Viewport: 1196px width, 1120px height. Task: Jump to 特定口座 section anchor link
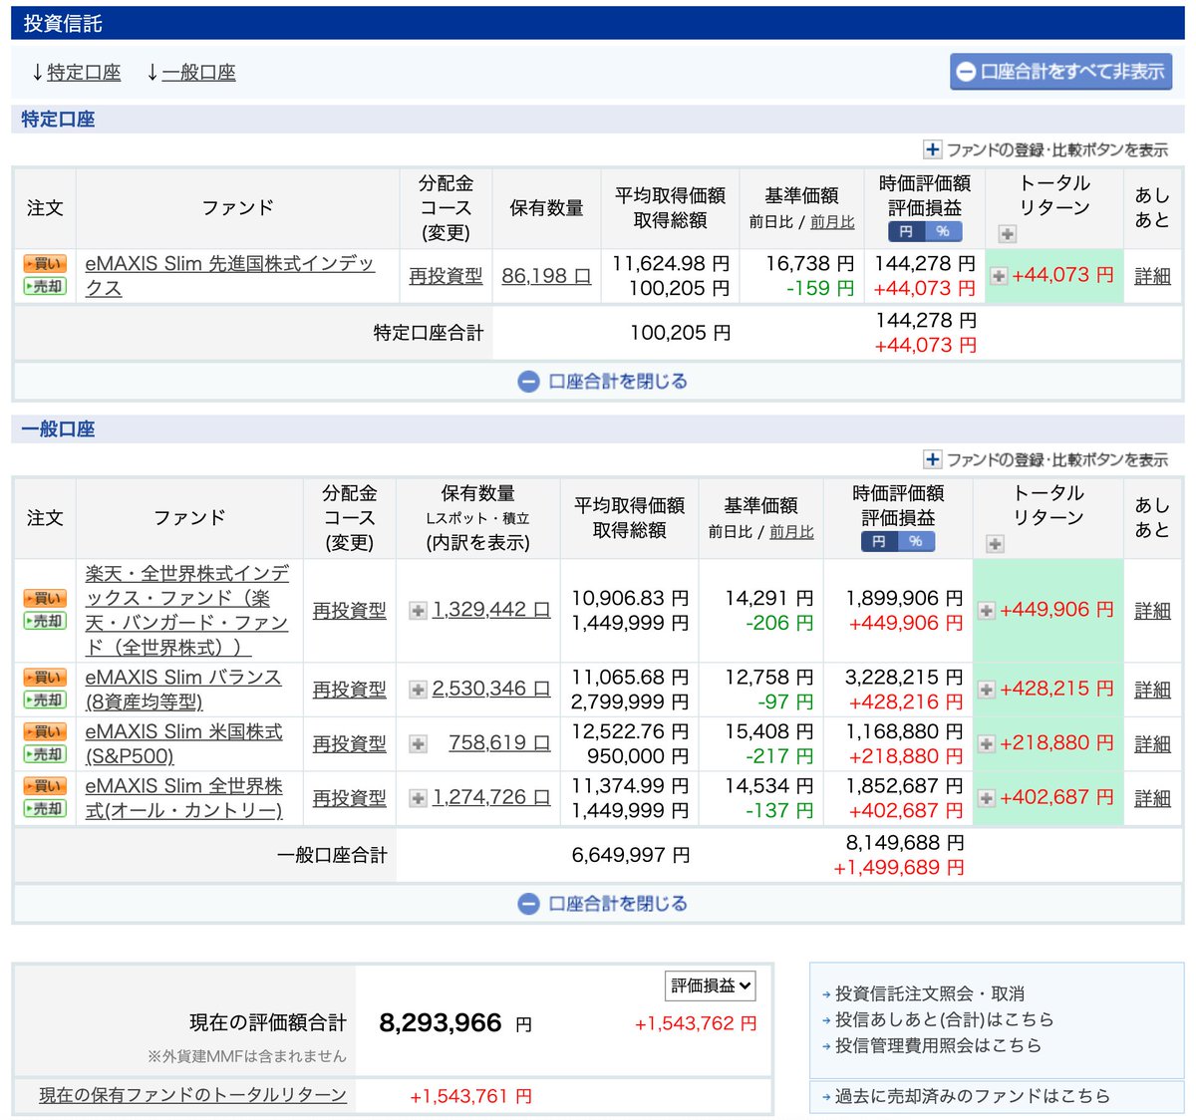pos(84,73)
